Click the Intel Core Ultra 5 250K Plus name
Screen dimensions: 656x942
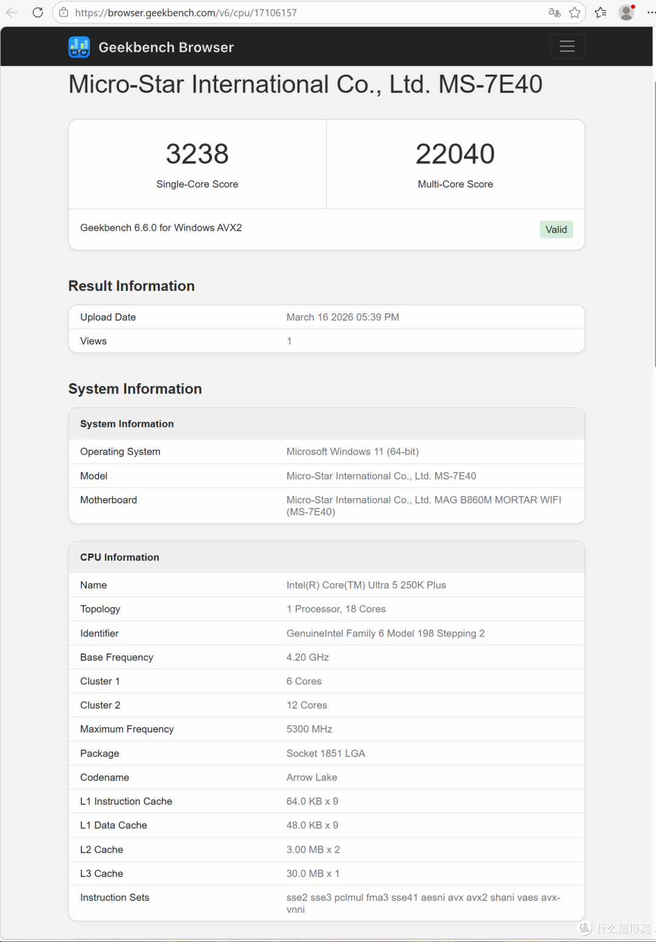[366, 585]
